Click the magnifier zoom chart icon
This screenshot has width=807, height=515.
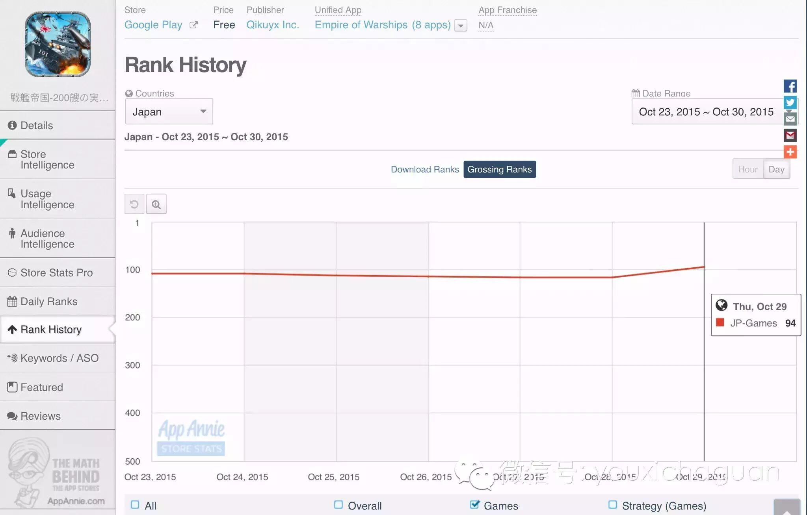[156, 204]
